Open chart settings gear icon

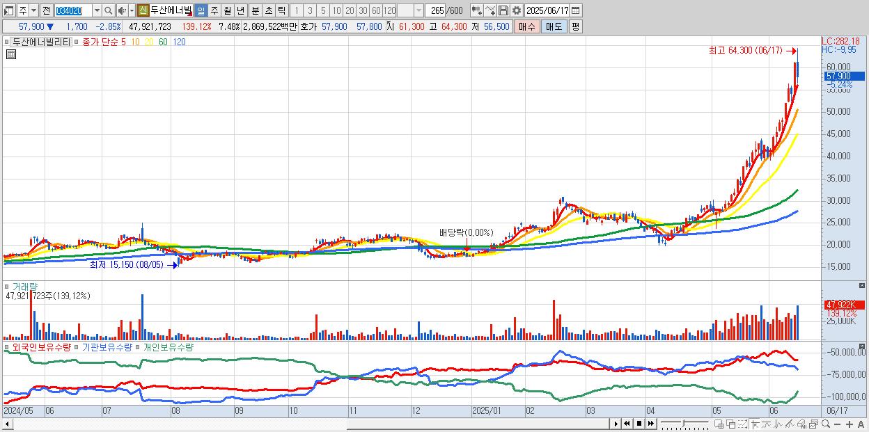coord(517,10)
